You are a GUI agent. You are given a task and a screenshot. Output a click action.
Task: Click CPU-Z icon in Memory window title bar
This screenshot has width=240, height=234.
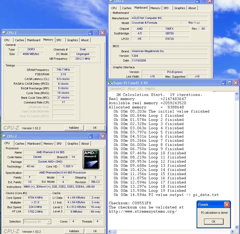coord(4,33)
